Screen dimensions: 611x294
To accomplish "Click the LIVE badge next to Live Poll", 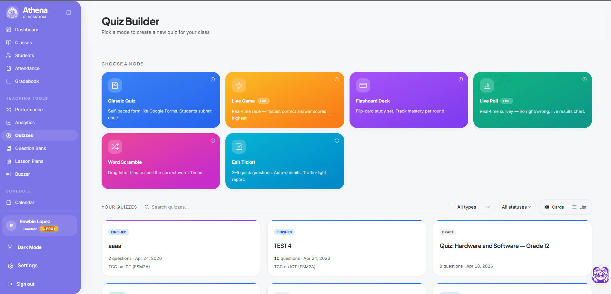I will [x=507, y=101].
